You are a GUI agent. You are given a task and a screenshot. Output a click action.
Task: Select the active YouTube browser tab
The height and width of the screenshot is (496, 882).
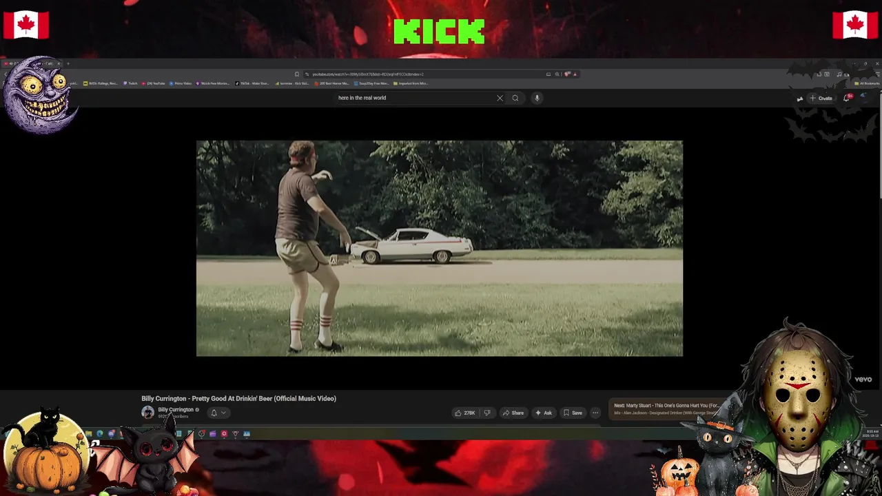pos(31,64)
